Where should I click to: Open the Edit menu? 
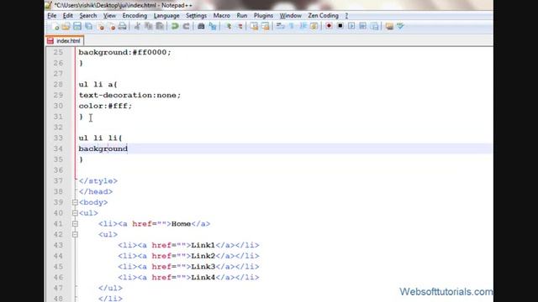tap(67, 15)
